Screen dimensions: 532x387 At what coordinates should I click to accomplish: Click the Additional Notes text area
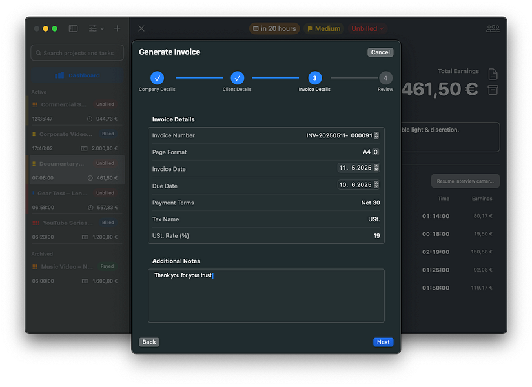tap(266, 295)
